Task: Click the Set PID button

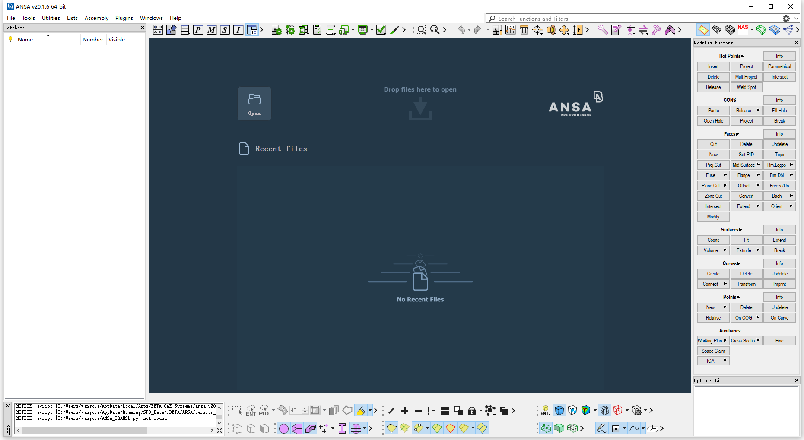Action: click(x=747, y=155)
